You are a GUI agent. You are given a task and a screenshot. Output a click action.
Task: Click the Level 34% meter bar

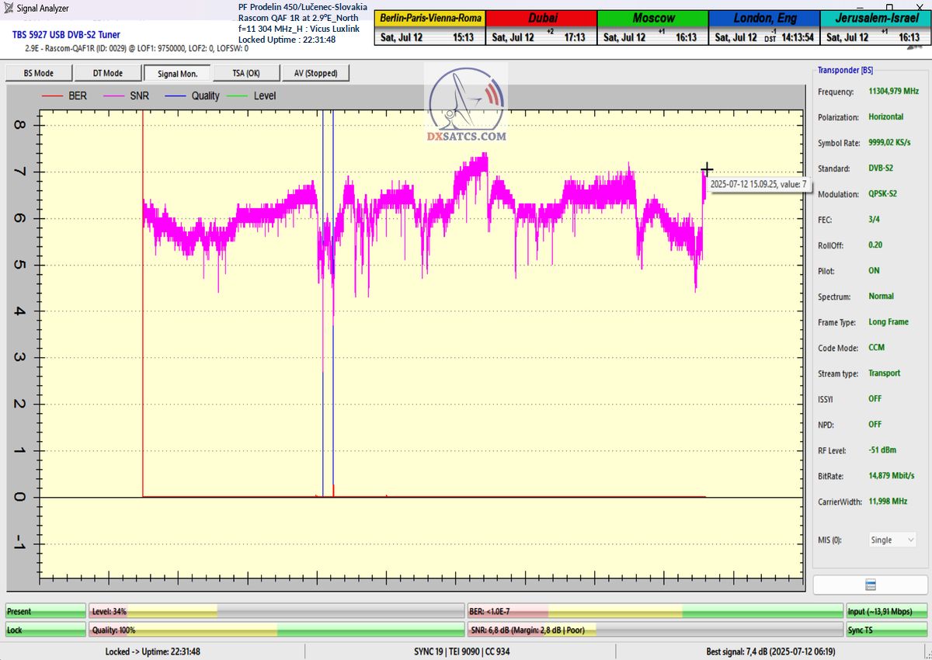(276, 611)
